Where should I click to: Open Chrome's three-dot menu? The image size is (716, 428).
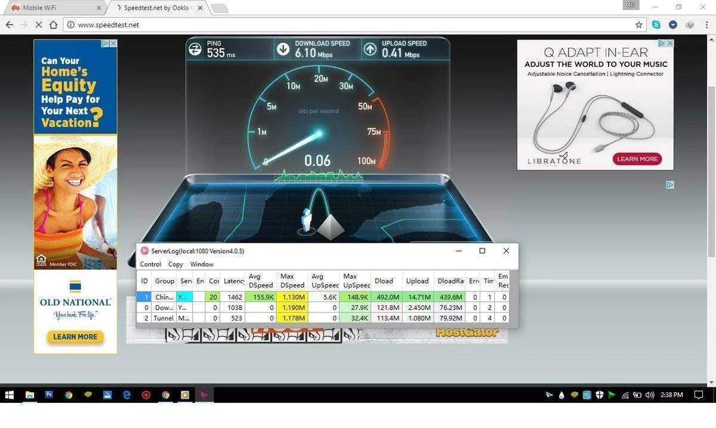pyautogui.click(x=707, y=24)
